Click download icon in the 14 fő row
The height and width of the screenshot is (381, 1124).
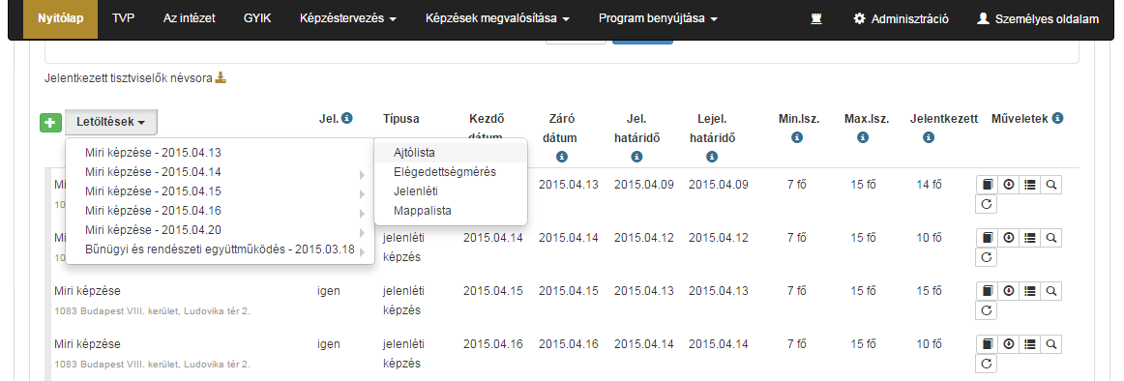click(1008, 185)
